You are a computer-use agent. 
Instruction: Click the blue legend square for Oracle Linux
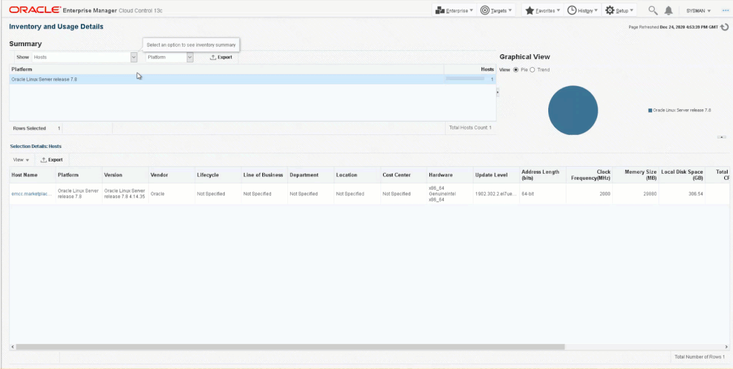coord(650,110)
